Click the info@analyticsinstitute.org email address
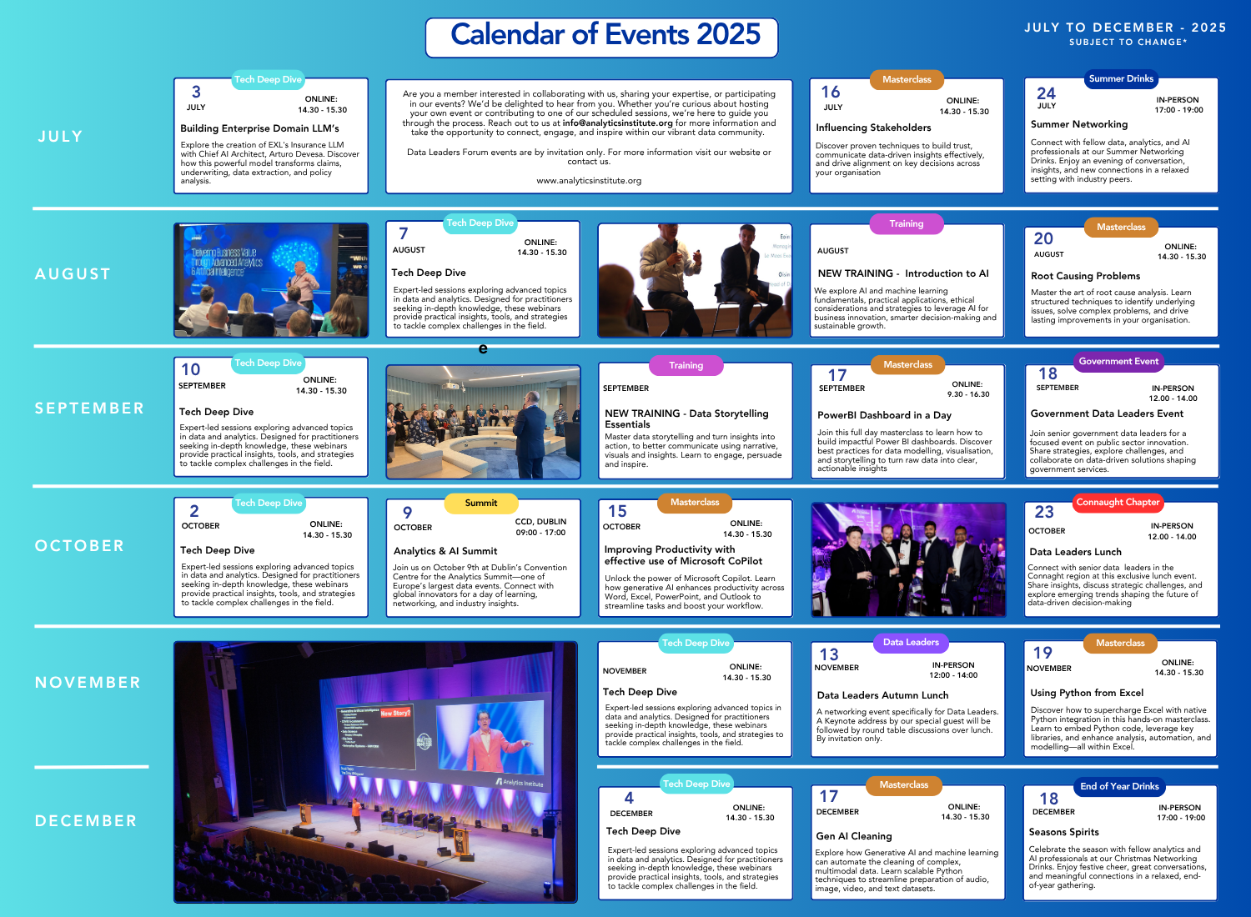This screenshot has width=1251, height=917. [617, 123]
